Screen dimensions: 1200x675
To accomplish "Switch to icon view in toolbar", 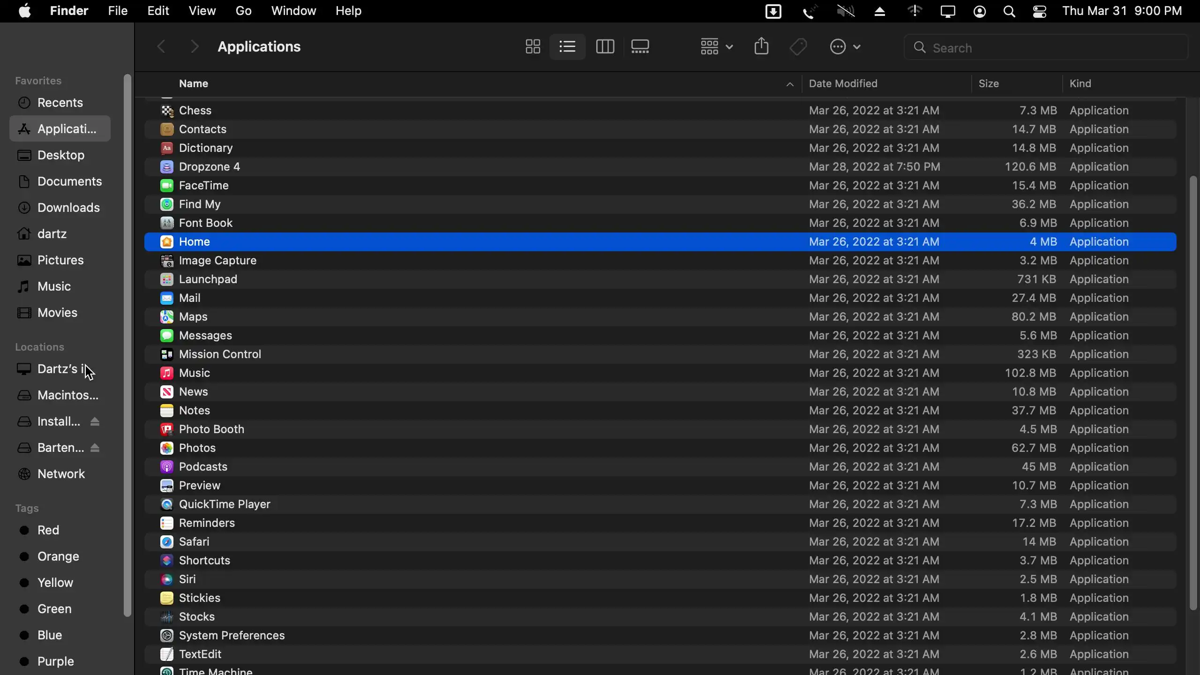I will click(x=532, y=47).
